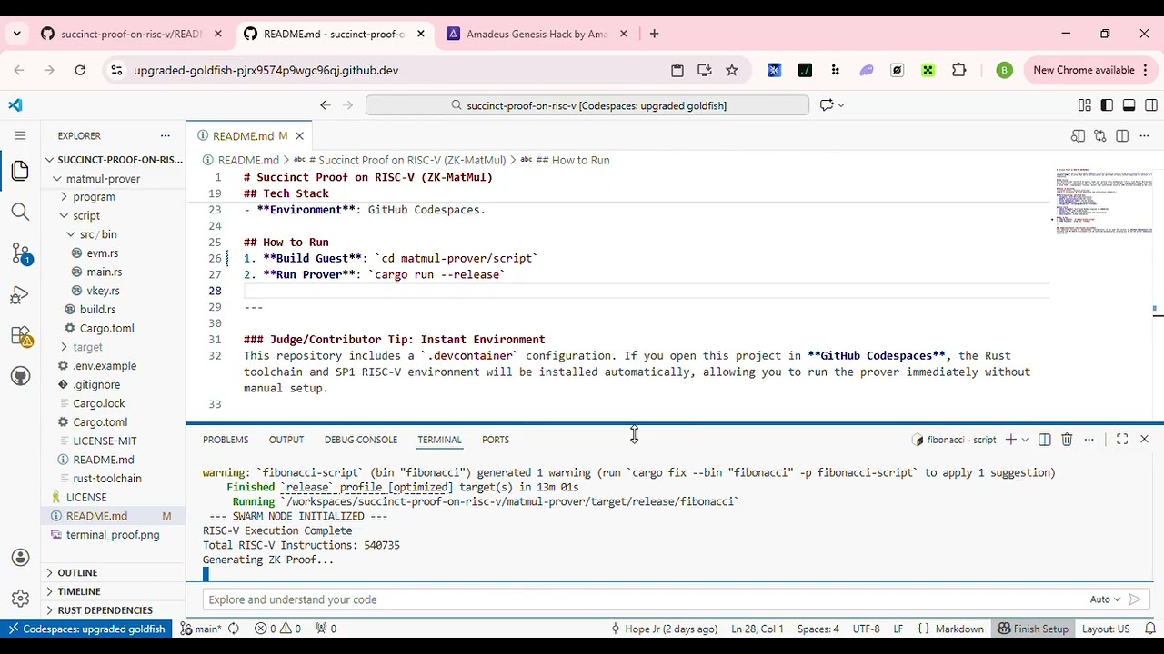Open the Run and Debug view

[x=20, y=295]
